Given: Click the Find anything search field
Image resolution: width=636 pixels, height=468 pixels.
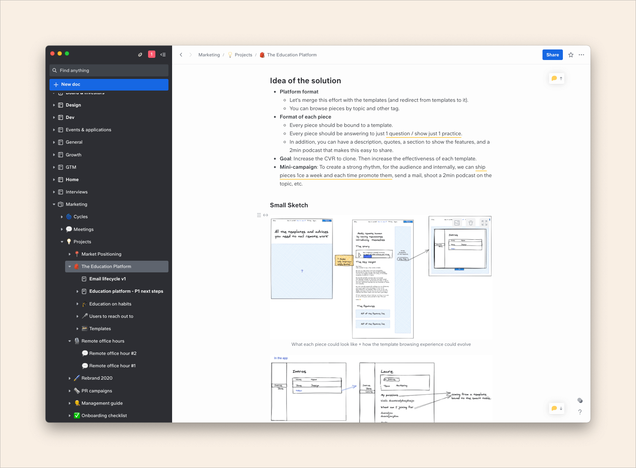Looking at the screenshot, I should tap(109, 71).
